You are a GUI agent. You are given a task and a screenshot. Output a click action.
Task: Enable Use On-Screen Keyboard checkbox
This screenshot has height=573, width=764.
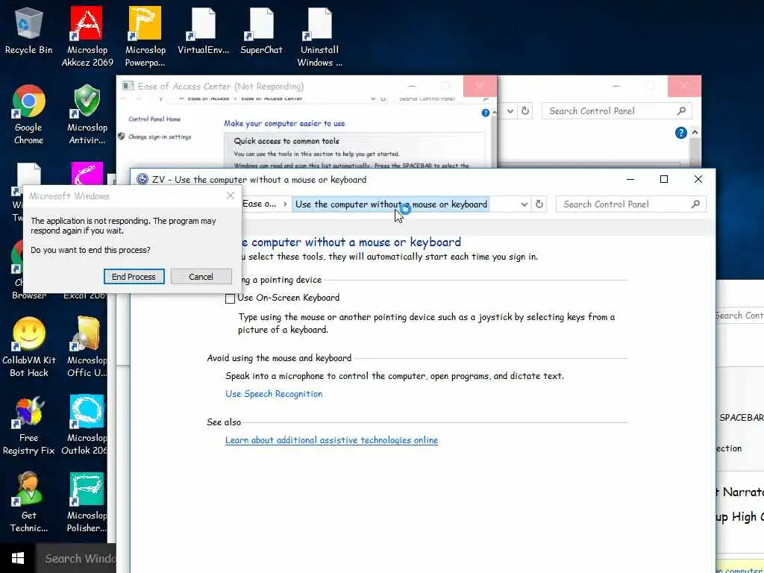point(230,298)
